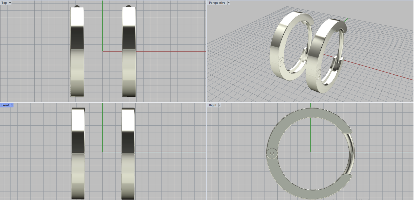Viewport: 414px width, 200px height.
Task: Click the Top viewport title label
Action: [4, 3]
